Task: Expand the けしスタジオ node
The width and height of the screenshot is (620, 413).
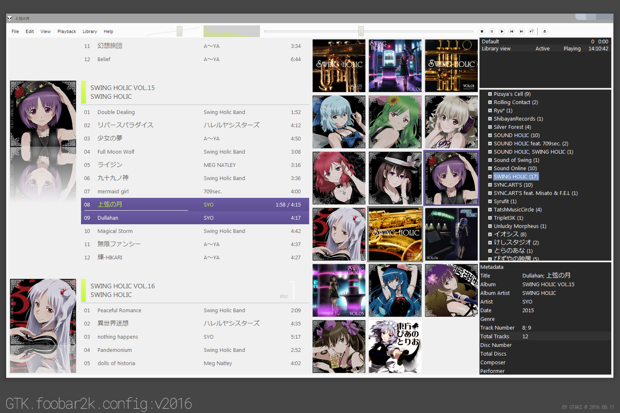Action: [x=490, y=243]
